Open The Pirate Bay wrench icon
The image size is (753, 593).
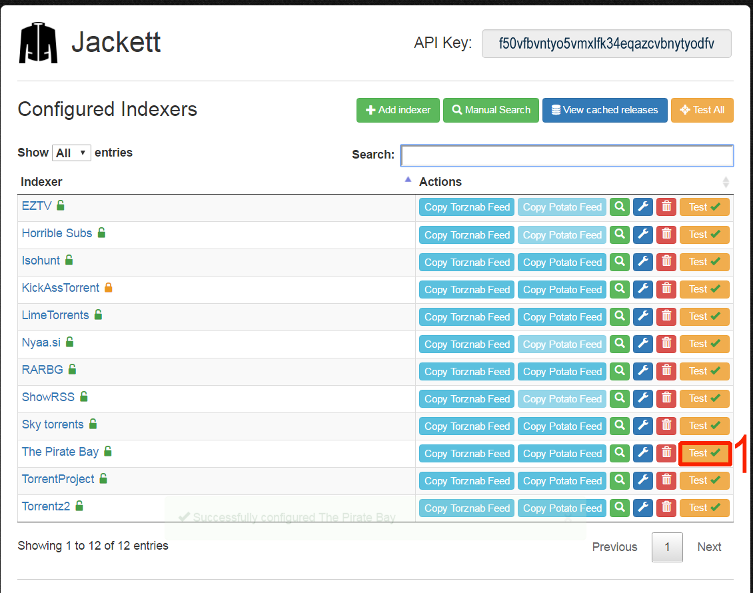643,453
